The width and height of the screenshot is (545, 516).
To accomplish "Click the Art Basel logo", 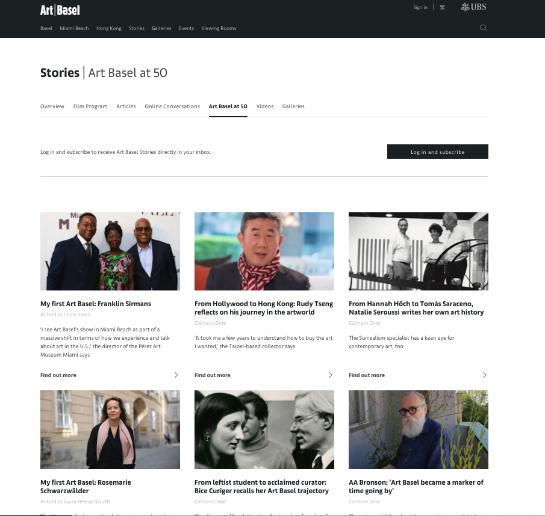I will click(60, 10).
